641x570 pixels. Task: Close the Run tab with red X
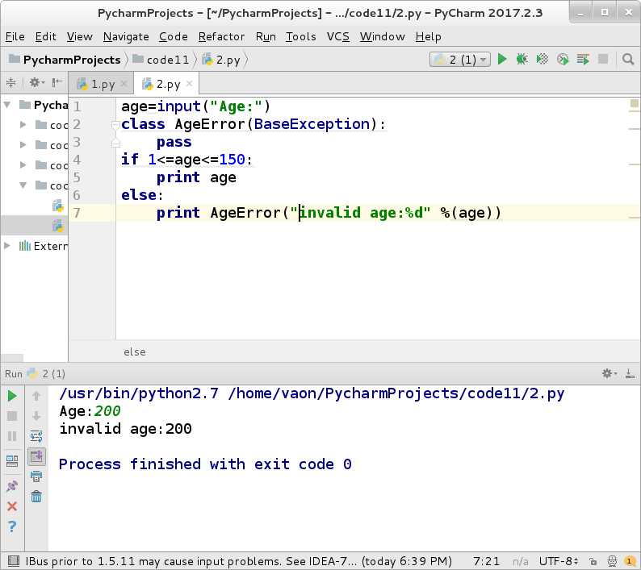point(12,506)
